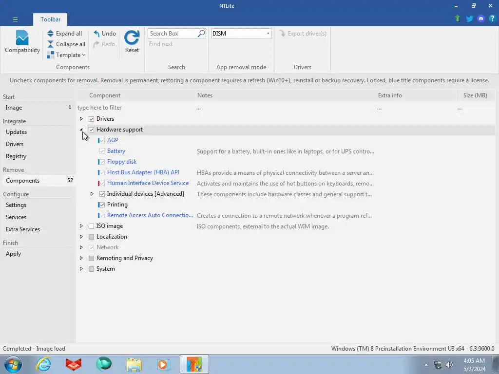
Task: Expand Remoting and Privacy node
Action: 81,258
